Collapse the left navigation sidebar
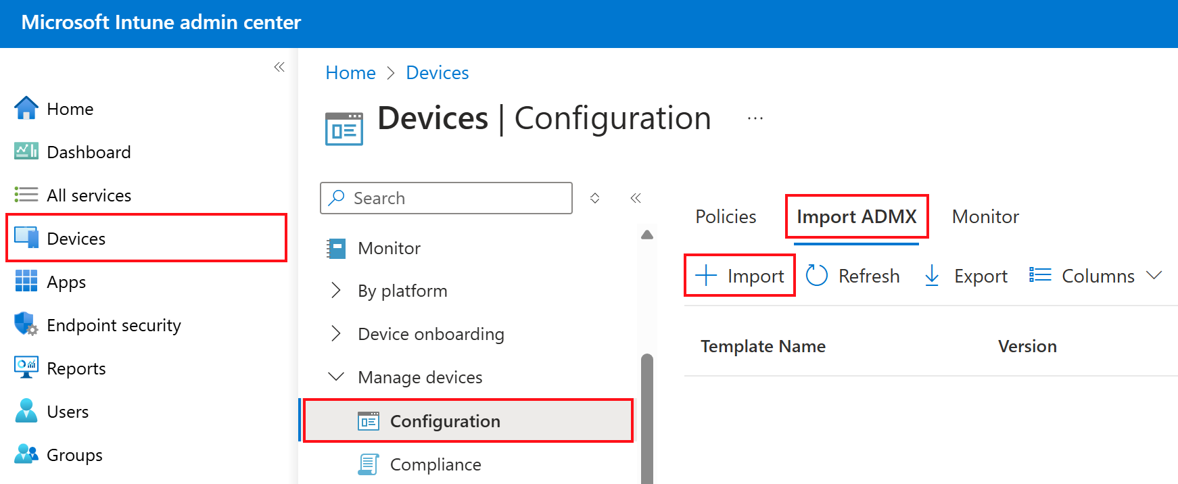The width and height of the screenshot is (1178, 484). point(279,67)
